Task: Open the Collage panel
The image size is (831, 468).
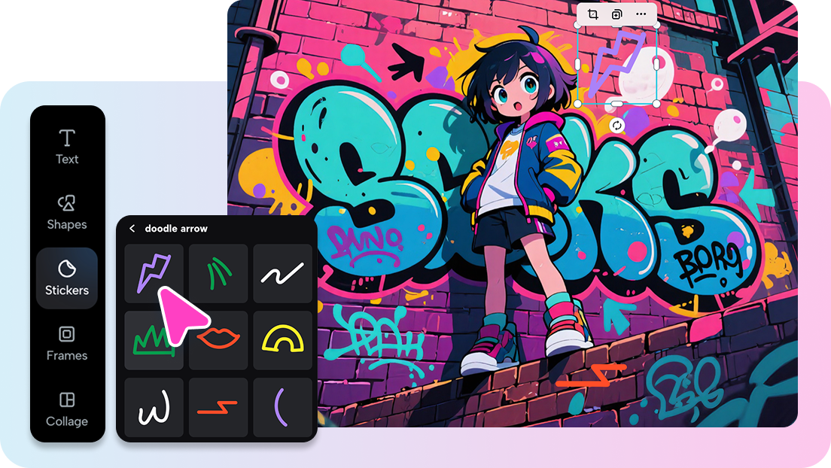Action: 66,410
